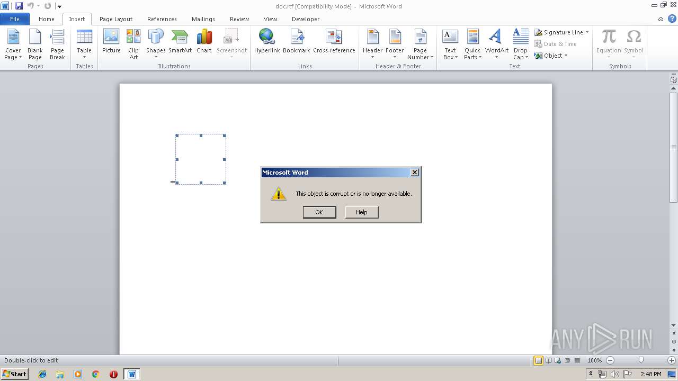Close the Microsoft Word error dialog

pos(415,172)
